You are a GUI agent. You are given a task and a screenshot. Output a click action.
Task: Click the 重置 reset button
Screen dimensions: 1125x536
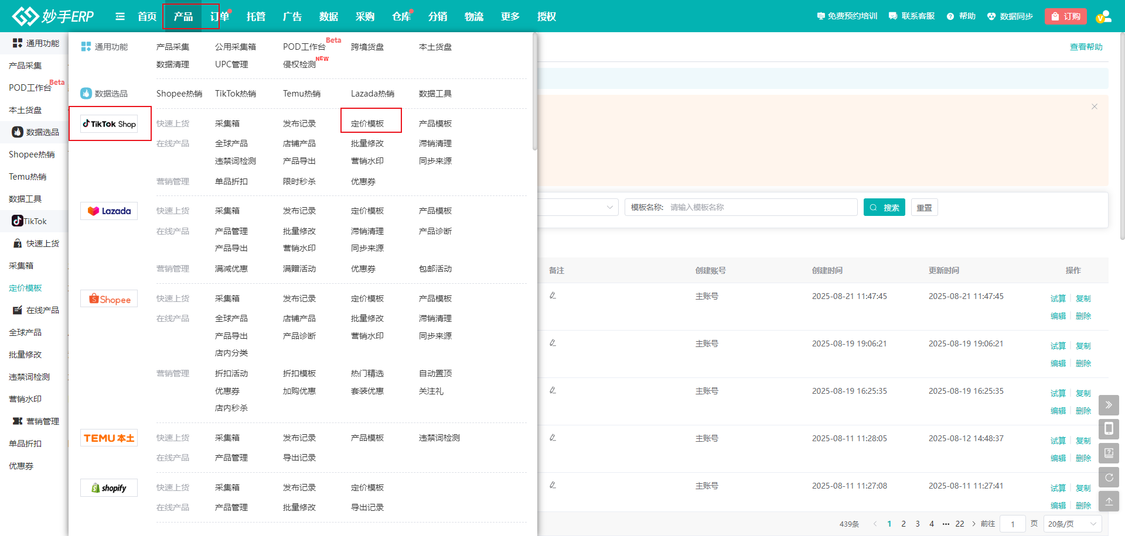click(x=925, y=207)
